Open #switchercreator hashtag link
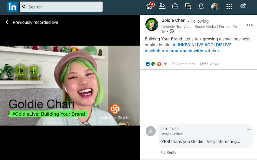 point(162,51)
